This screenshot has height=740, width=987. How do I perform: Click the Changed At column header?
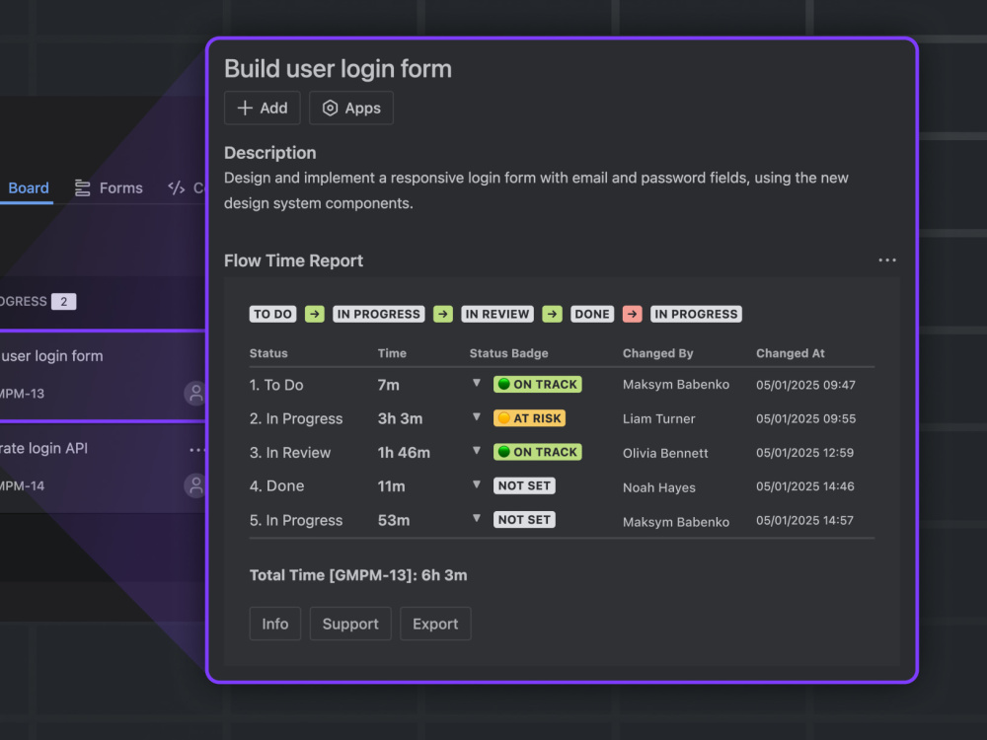(790, 353)
